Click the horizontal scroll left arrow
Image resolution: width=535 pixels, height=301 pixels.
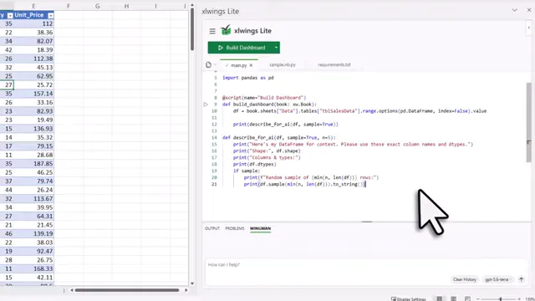click(x=72, y=290)
